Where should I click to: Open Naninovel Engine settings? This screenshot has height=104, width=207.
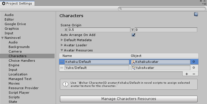point(14,65)
